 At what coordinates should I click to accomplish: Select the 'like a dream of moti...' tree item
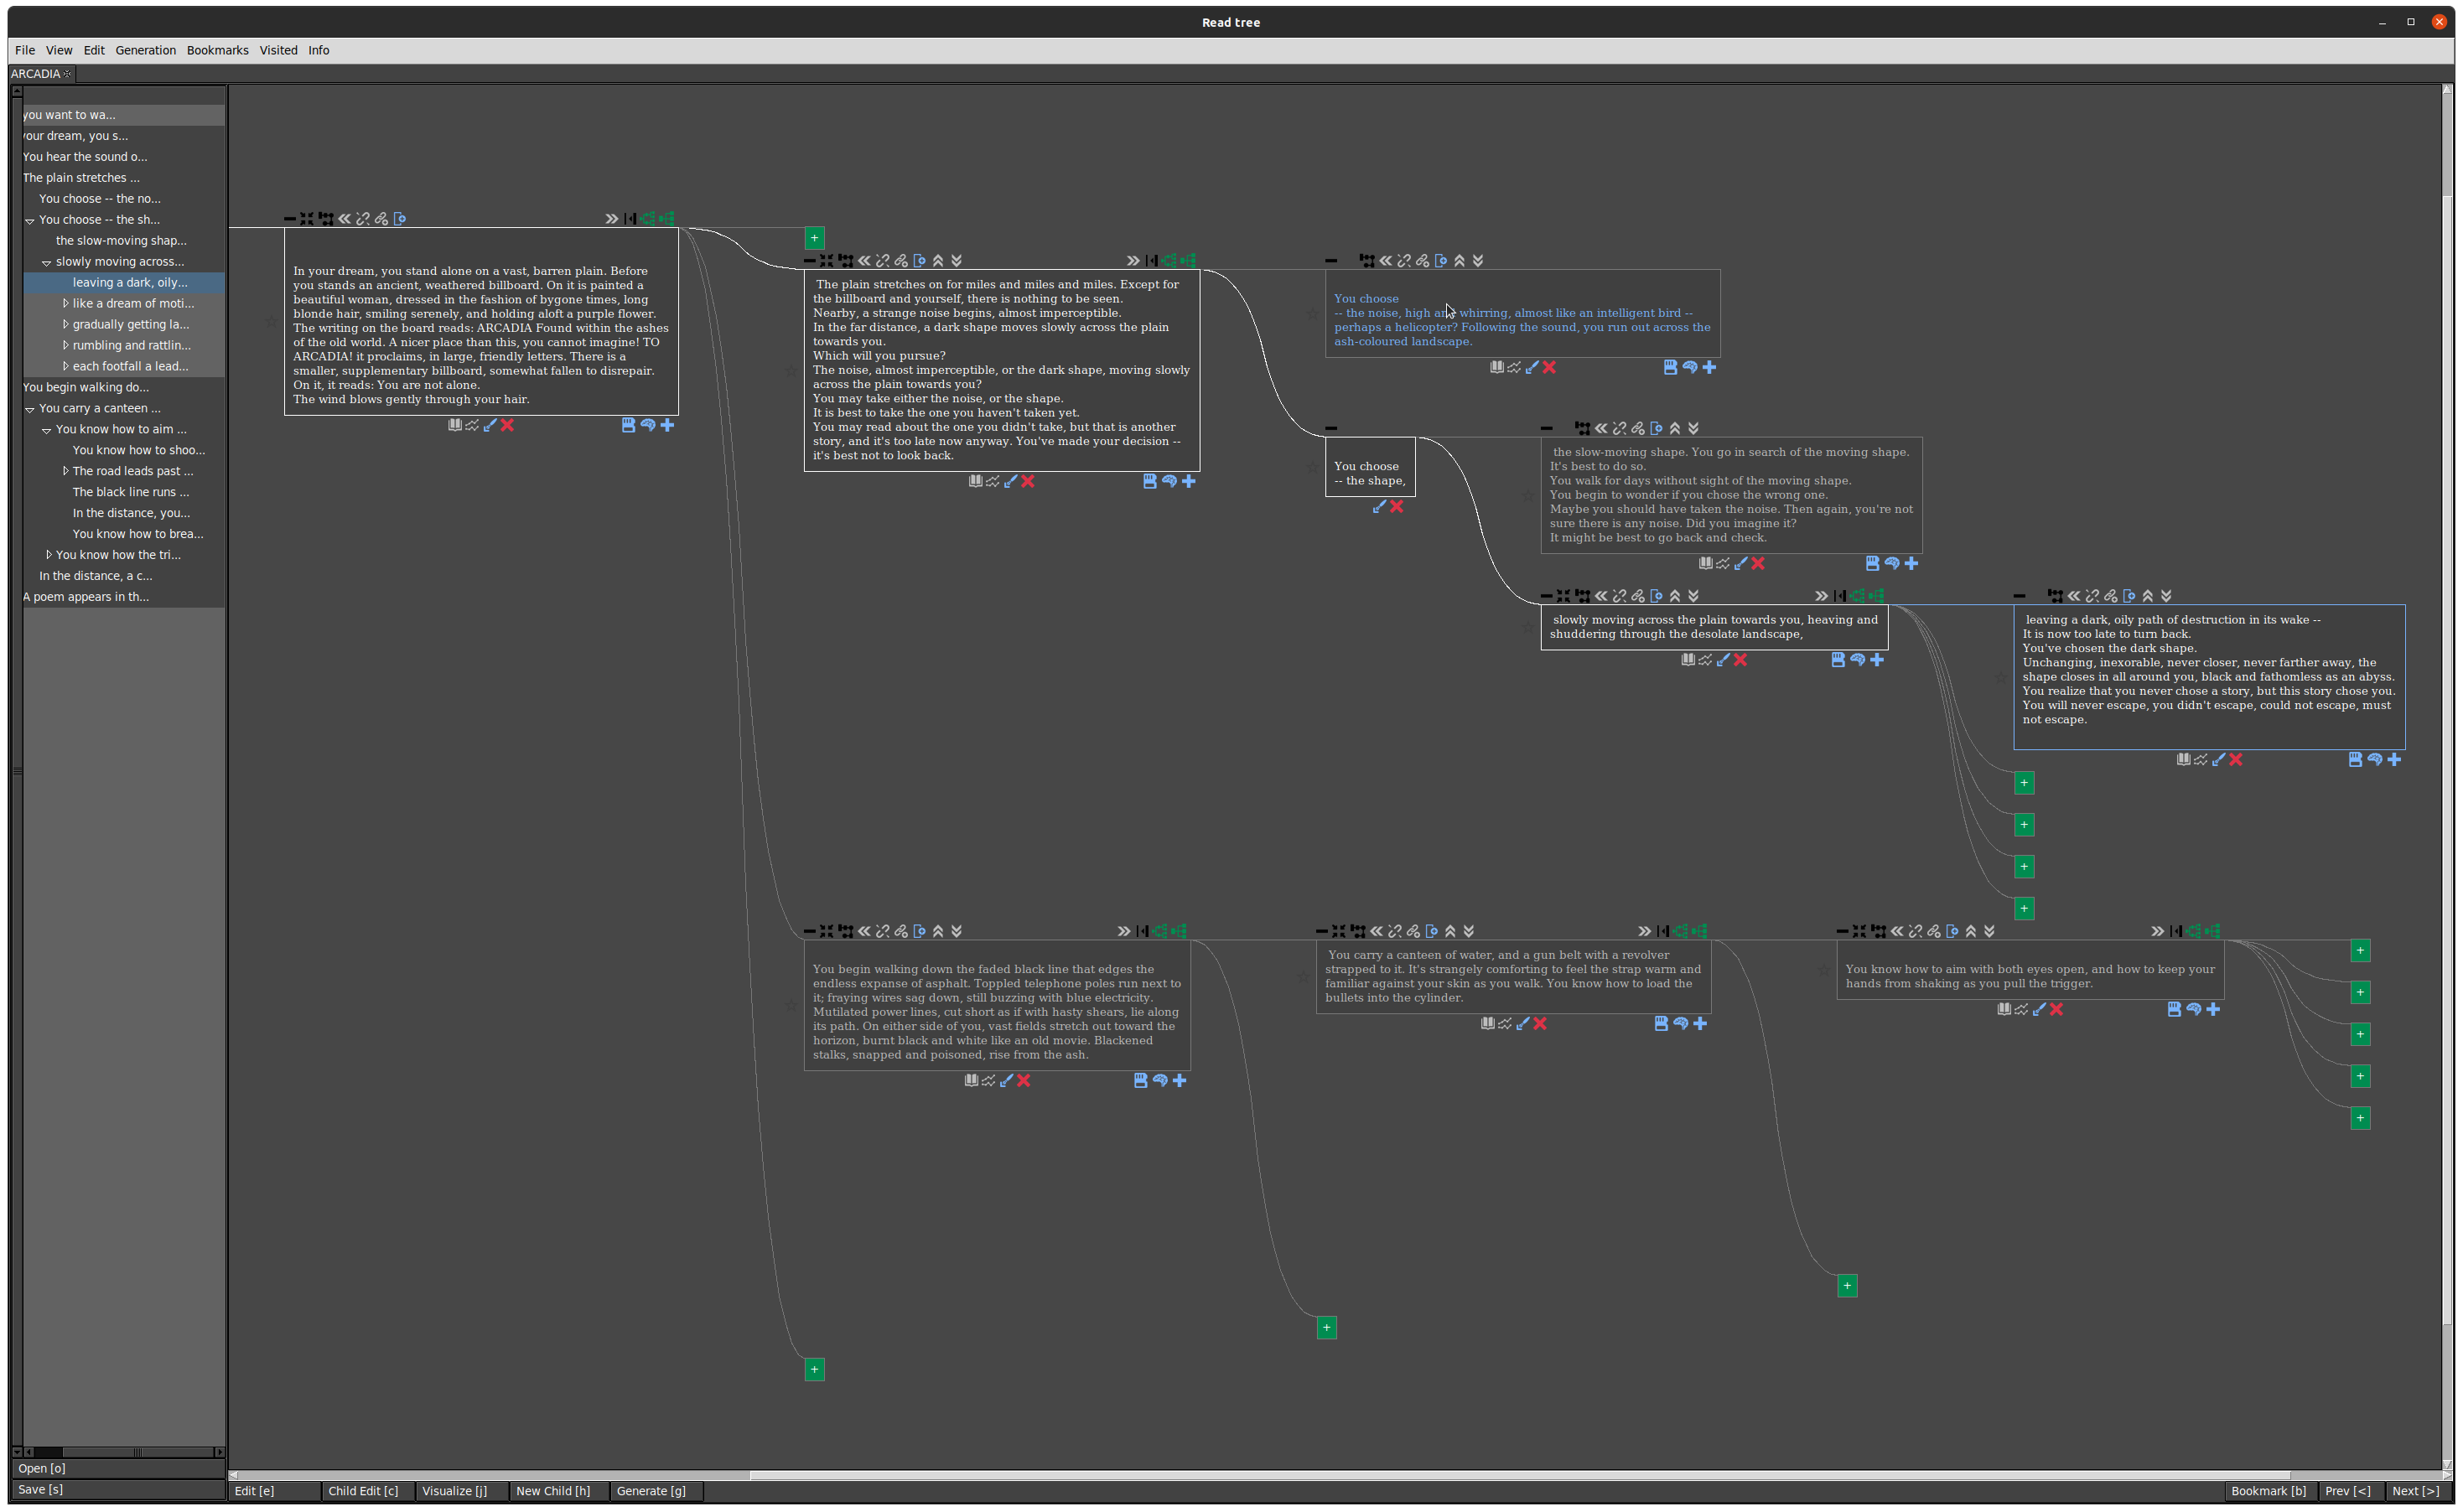pyautogui.click(x=130, y=303)
